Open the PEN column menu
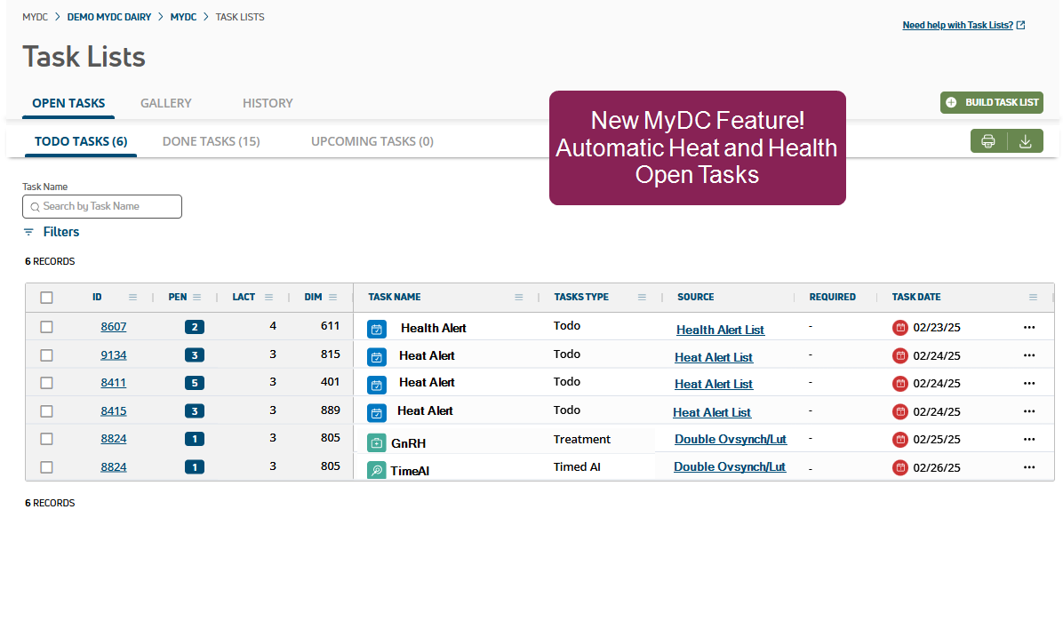 (197, 298)
